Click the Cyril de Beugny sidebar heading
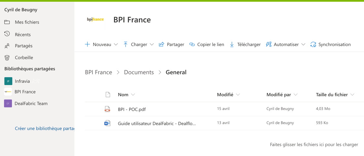 (x=21, y=10)
